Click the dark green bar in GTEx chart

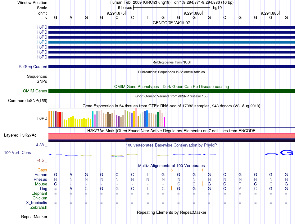click(x=158, y=119)
